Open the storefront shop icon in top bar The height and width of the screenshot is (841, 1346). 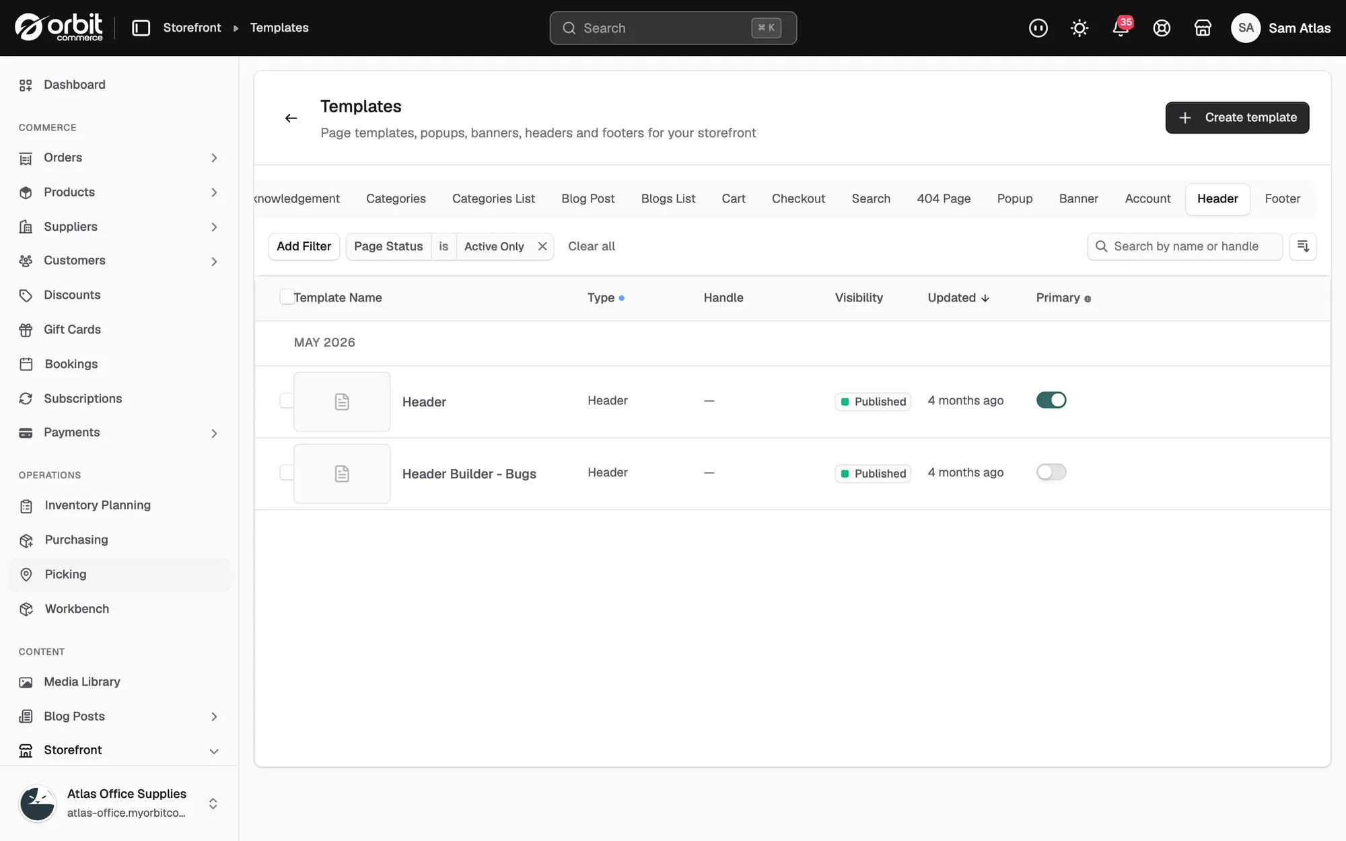(1203, 28)
